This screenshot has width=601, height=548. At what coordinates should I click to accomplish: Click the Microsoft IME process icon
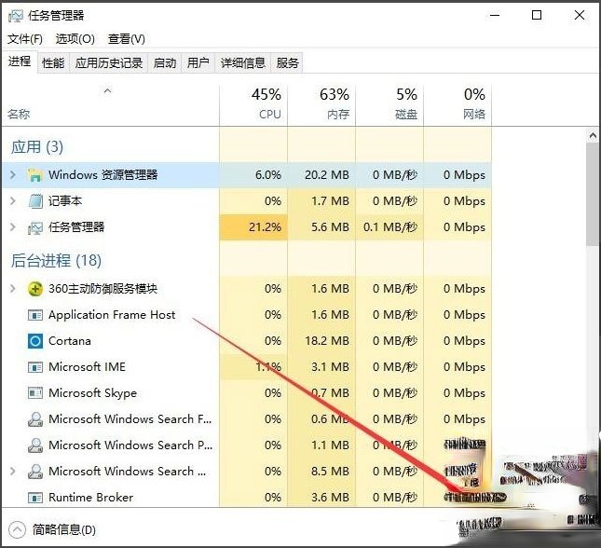pos(34,367)
